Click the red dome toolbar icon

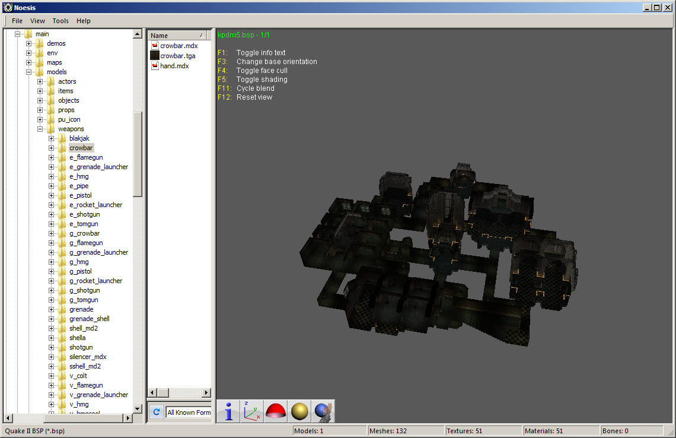[x=276, y=411]
